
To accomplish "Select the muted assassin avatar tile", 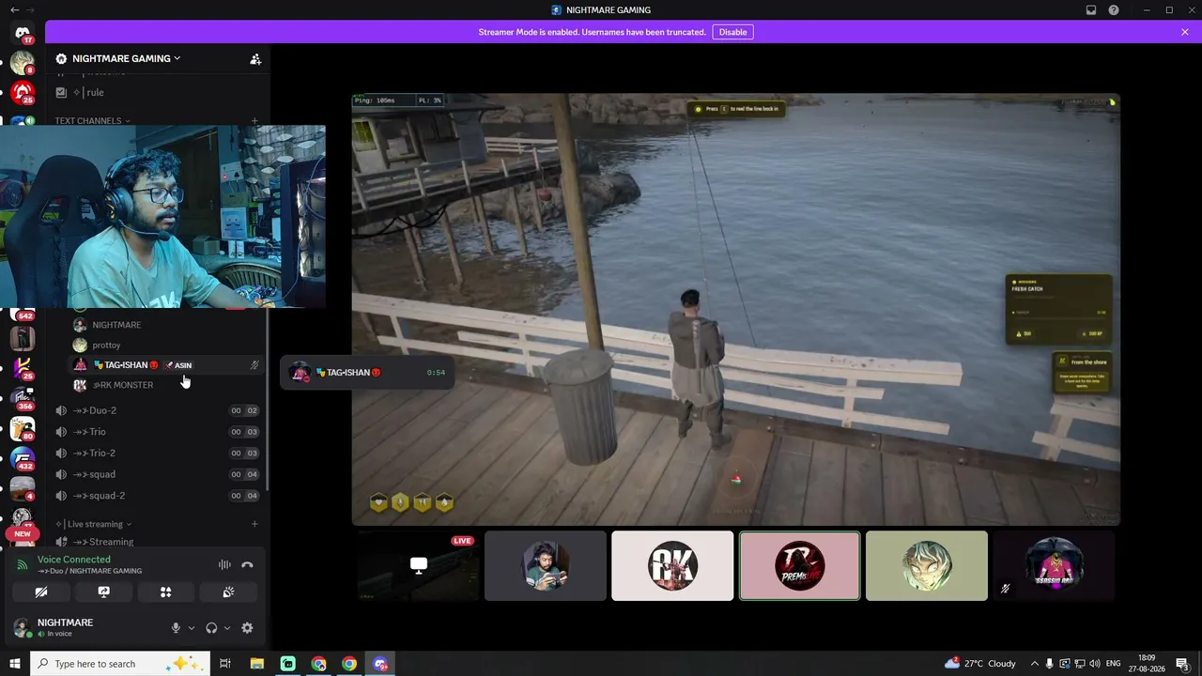I will pyautogui.click(x=1054, y=565).
